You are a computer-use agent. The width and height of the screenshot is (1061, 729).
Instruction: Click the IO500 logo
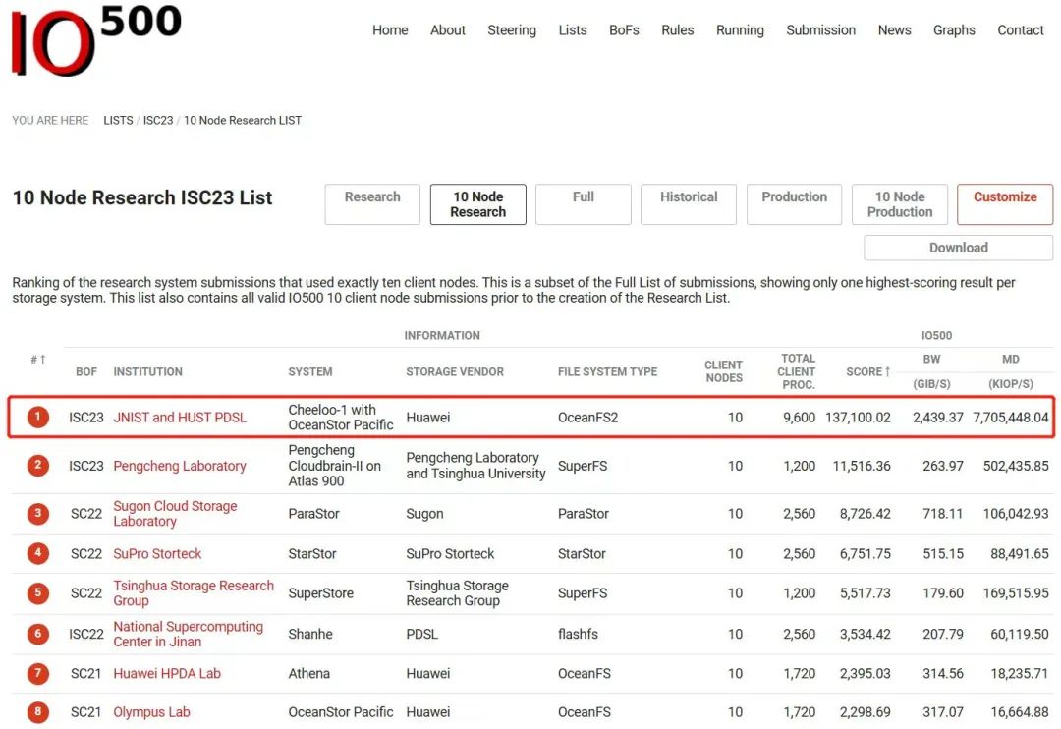pyautogui.click(x=95, y=39)
